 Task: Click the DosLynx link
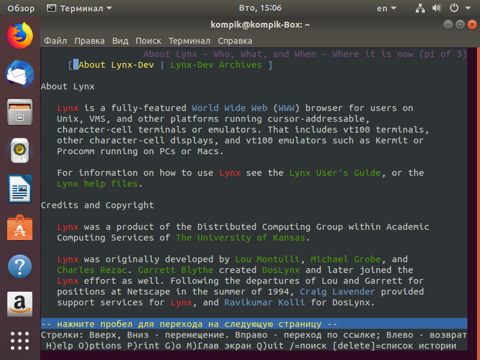pos(281,270)
